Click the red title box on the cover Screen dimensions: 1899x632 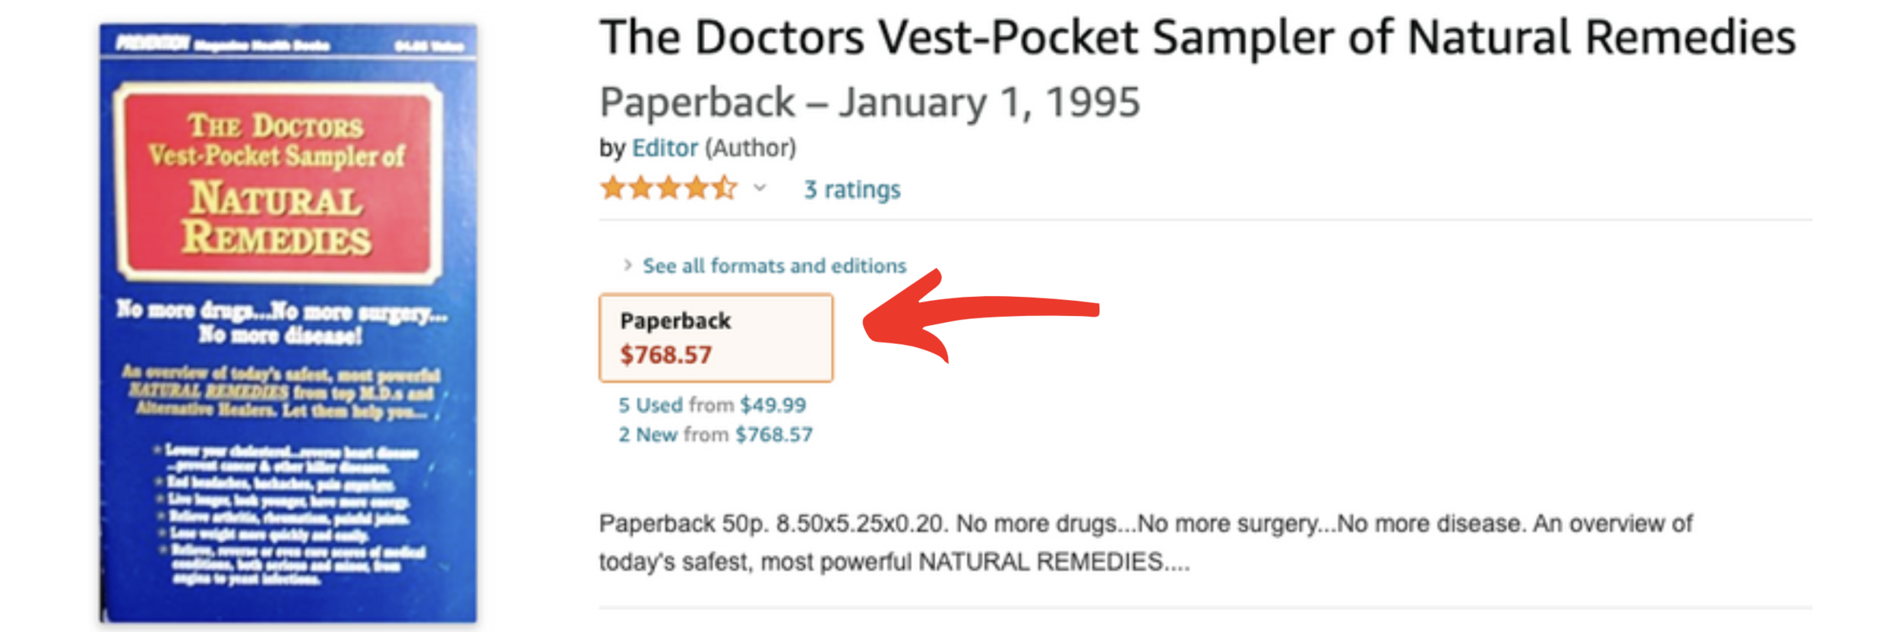tap(278, 182)
